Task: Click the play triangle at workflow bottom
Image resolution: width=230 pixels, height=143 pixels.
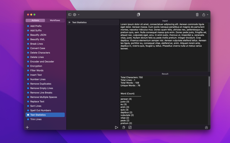Action: click(x=116, y=128)
